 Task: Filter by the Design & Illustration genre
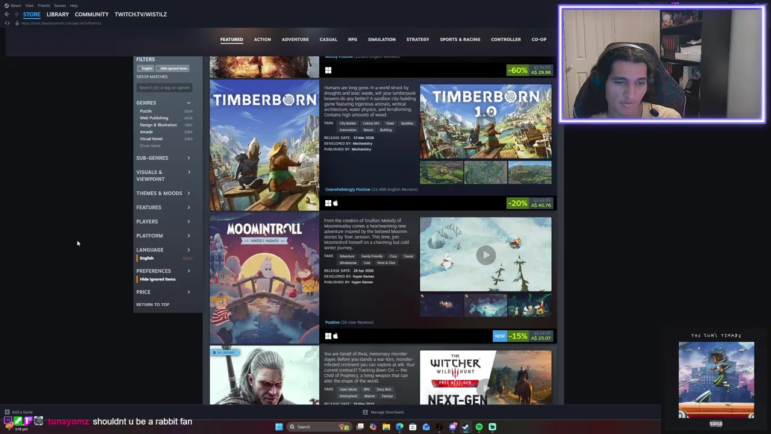tap(158, 125)
